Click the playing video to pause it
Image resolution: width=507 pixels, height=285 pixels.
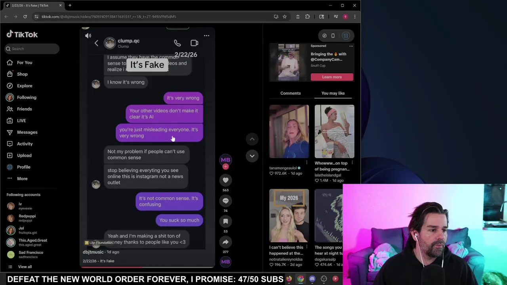tap(147, 146)
